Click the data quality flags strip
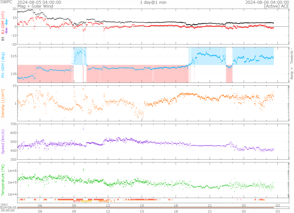This screenshot has height=213, width=294. [x=153, y=200]
